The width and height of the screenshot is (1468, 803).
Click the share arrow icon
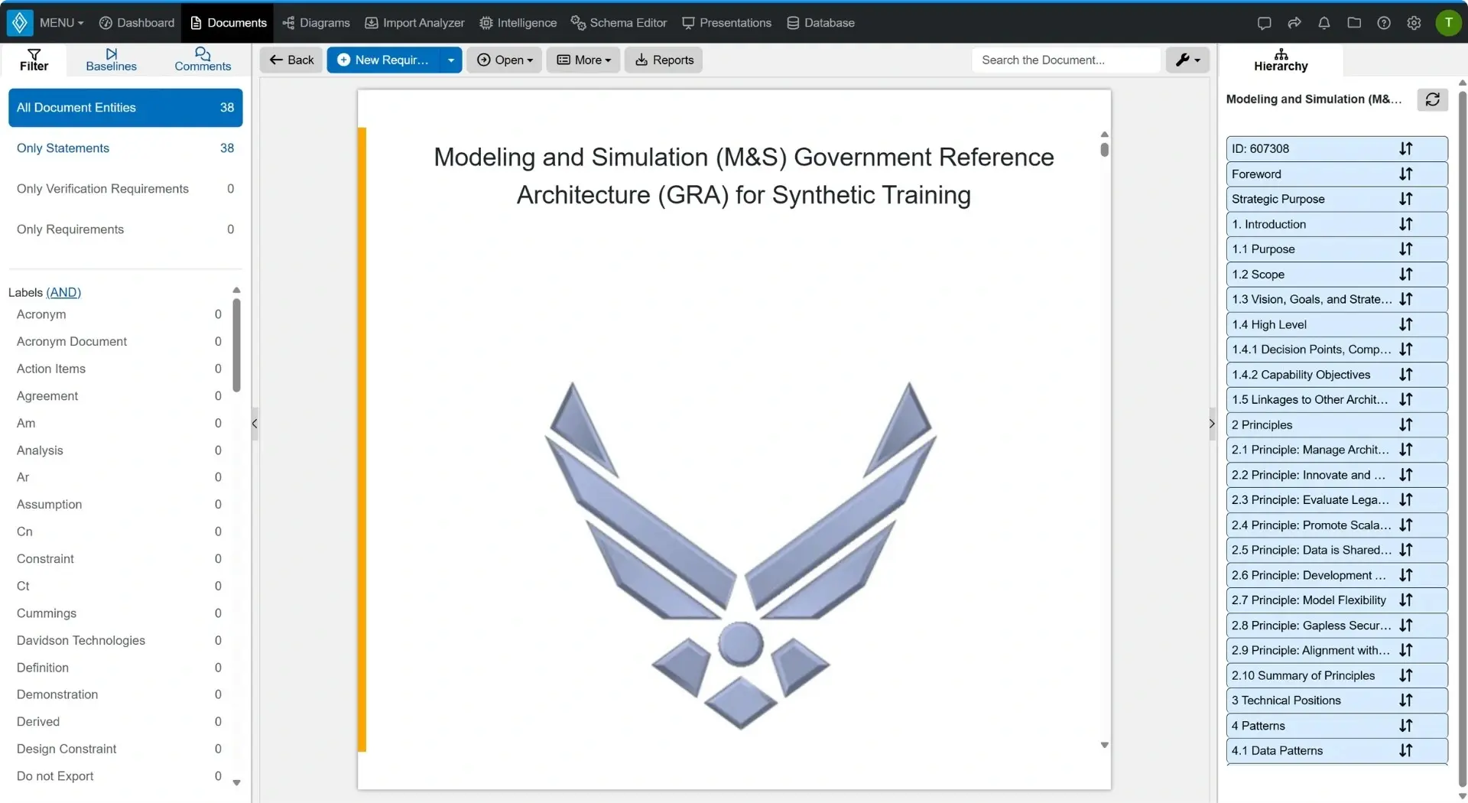pos(1294,23)
